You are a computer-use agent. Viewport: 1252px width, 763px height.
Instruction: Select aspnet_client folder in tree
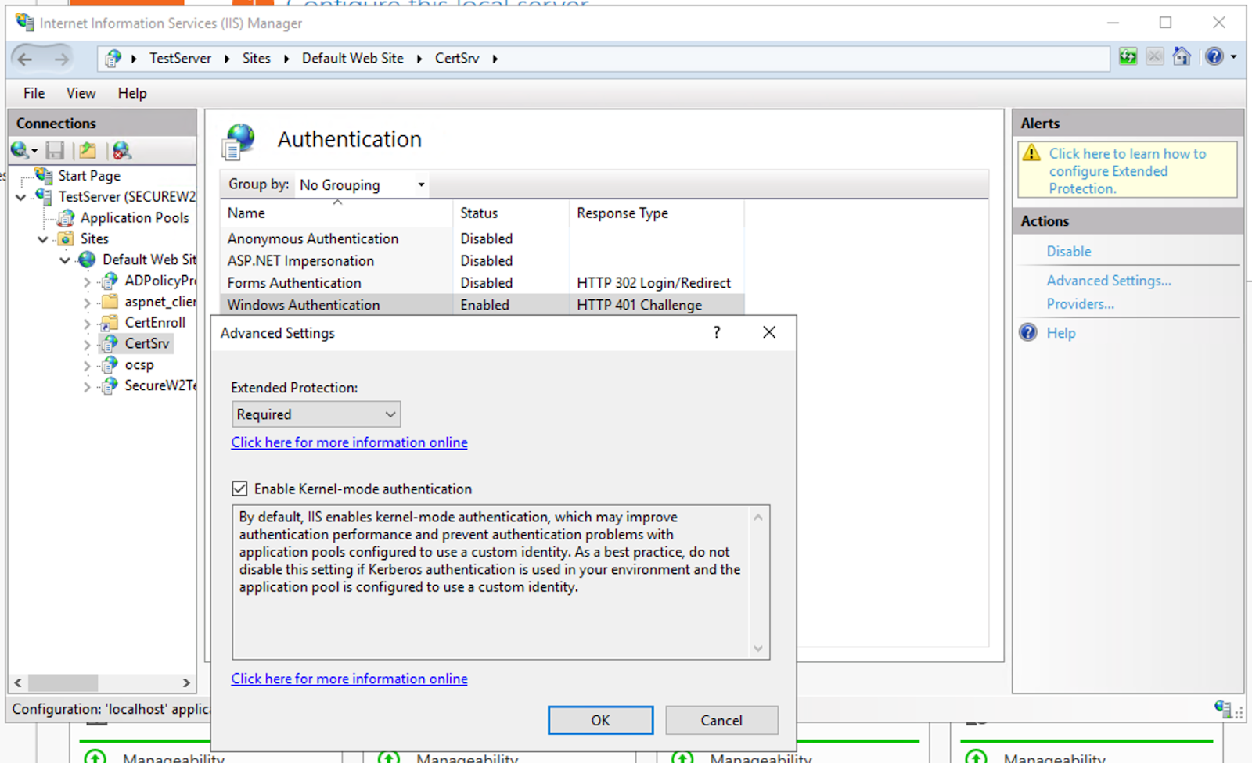(160, 302)
